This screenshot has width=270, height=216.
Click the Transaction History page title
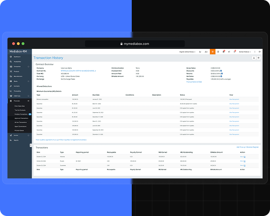[x=48, y=58]
